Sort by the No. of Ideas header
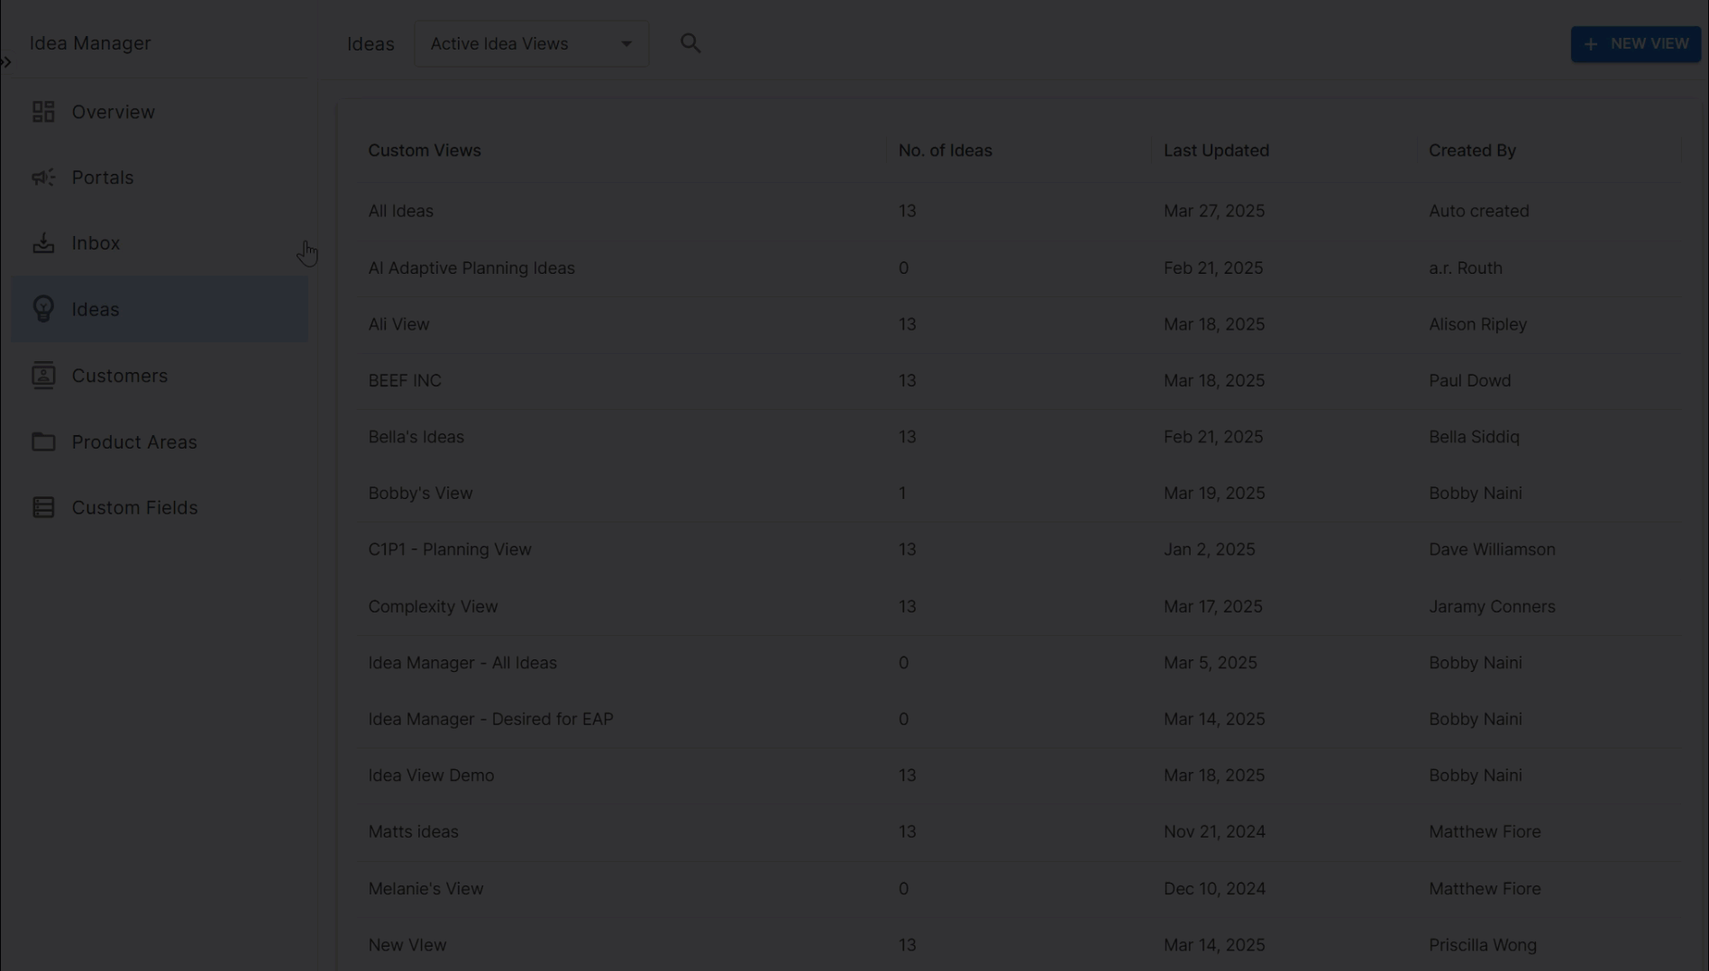 945,150
